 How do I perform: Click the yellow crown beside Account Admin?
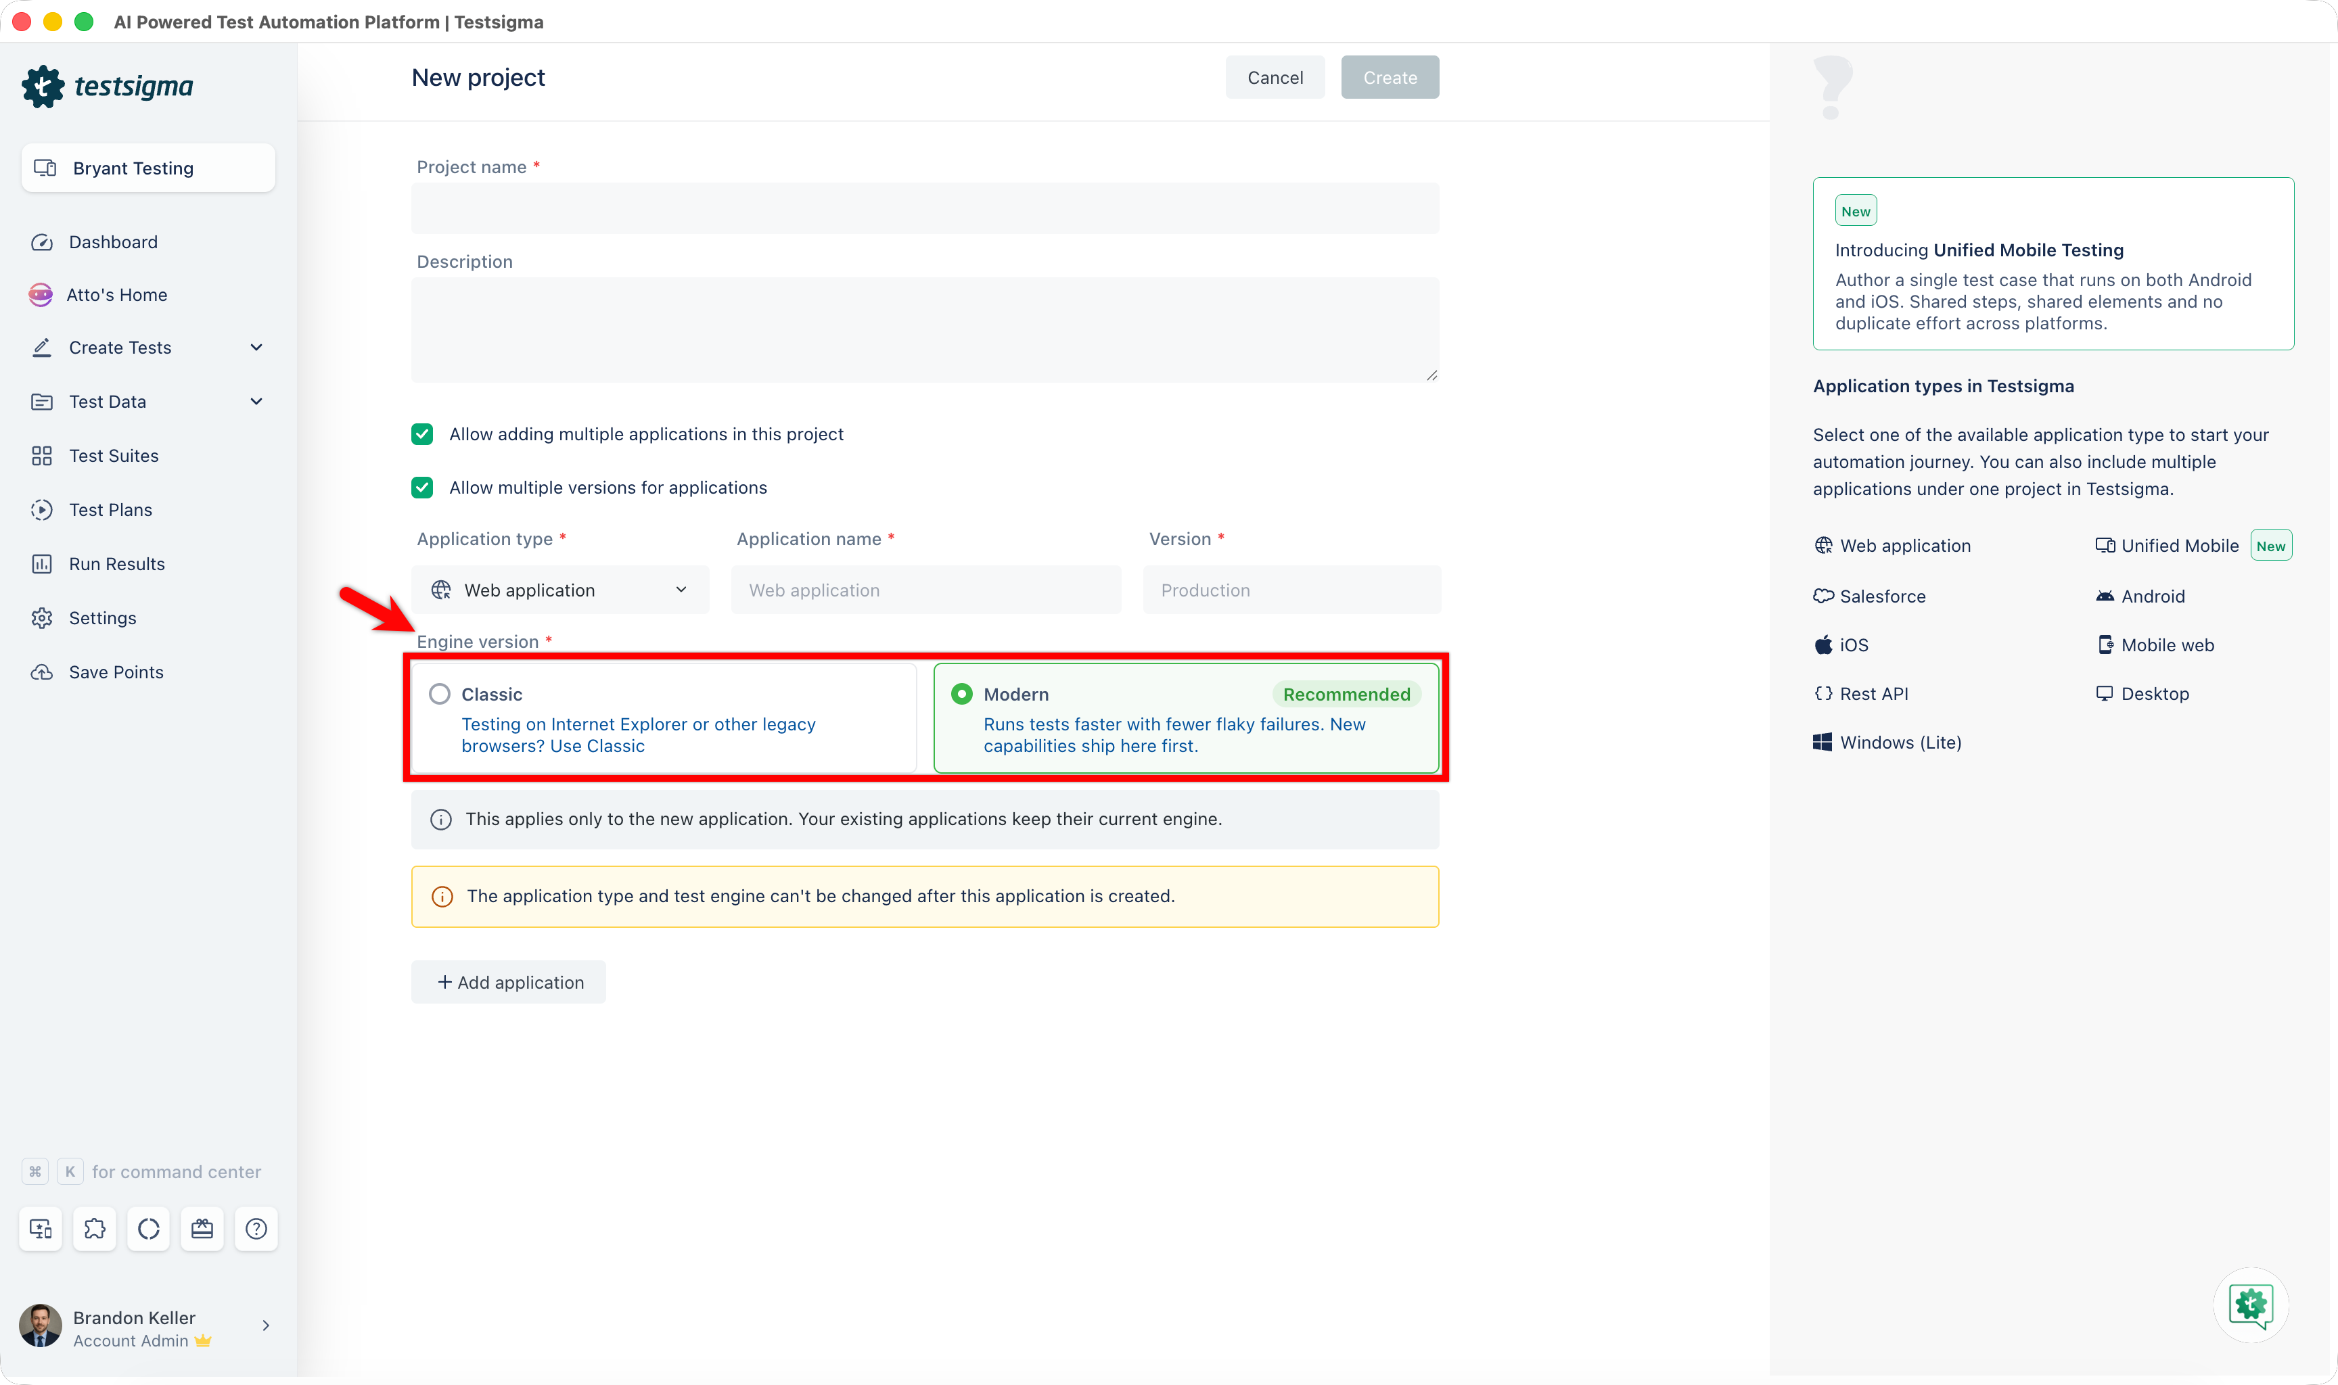point(202,1341)
